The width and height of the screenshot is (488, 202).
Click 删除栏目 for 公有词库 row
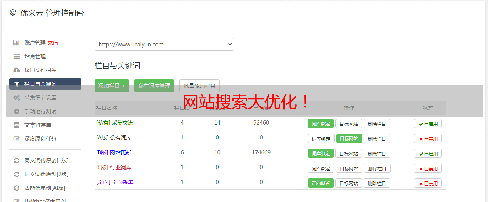click(377, 138)
